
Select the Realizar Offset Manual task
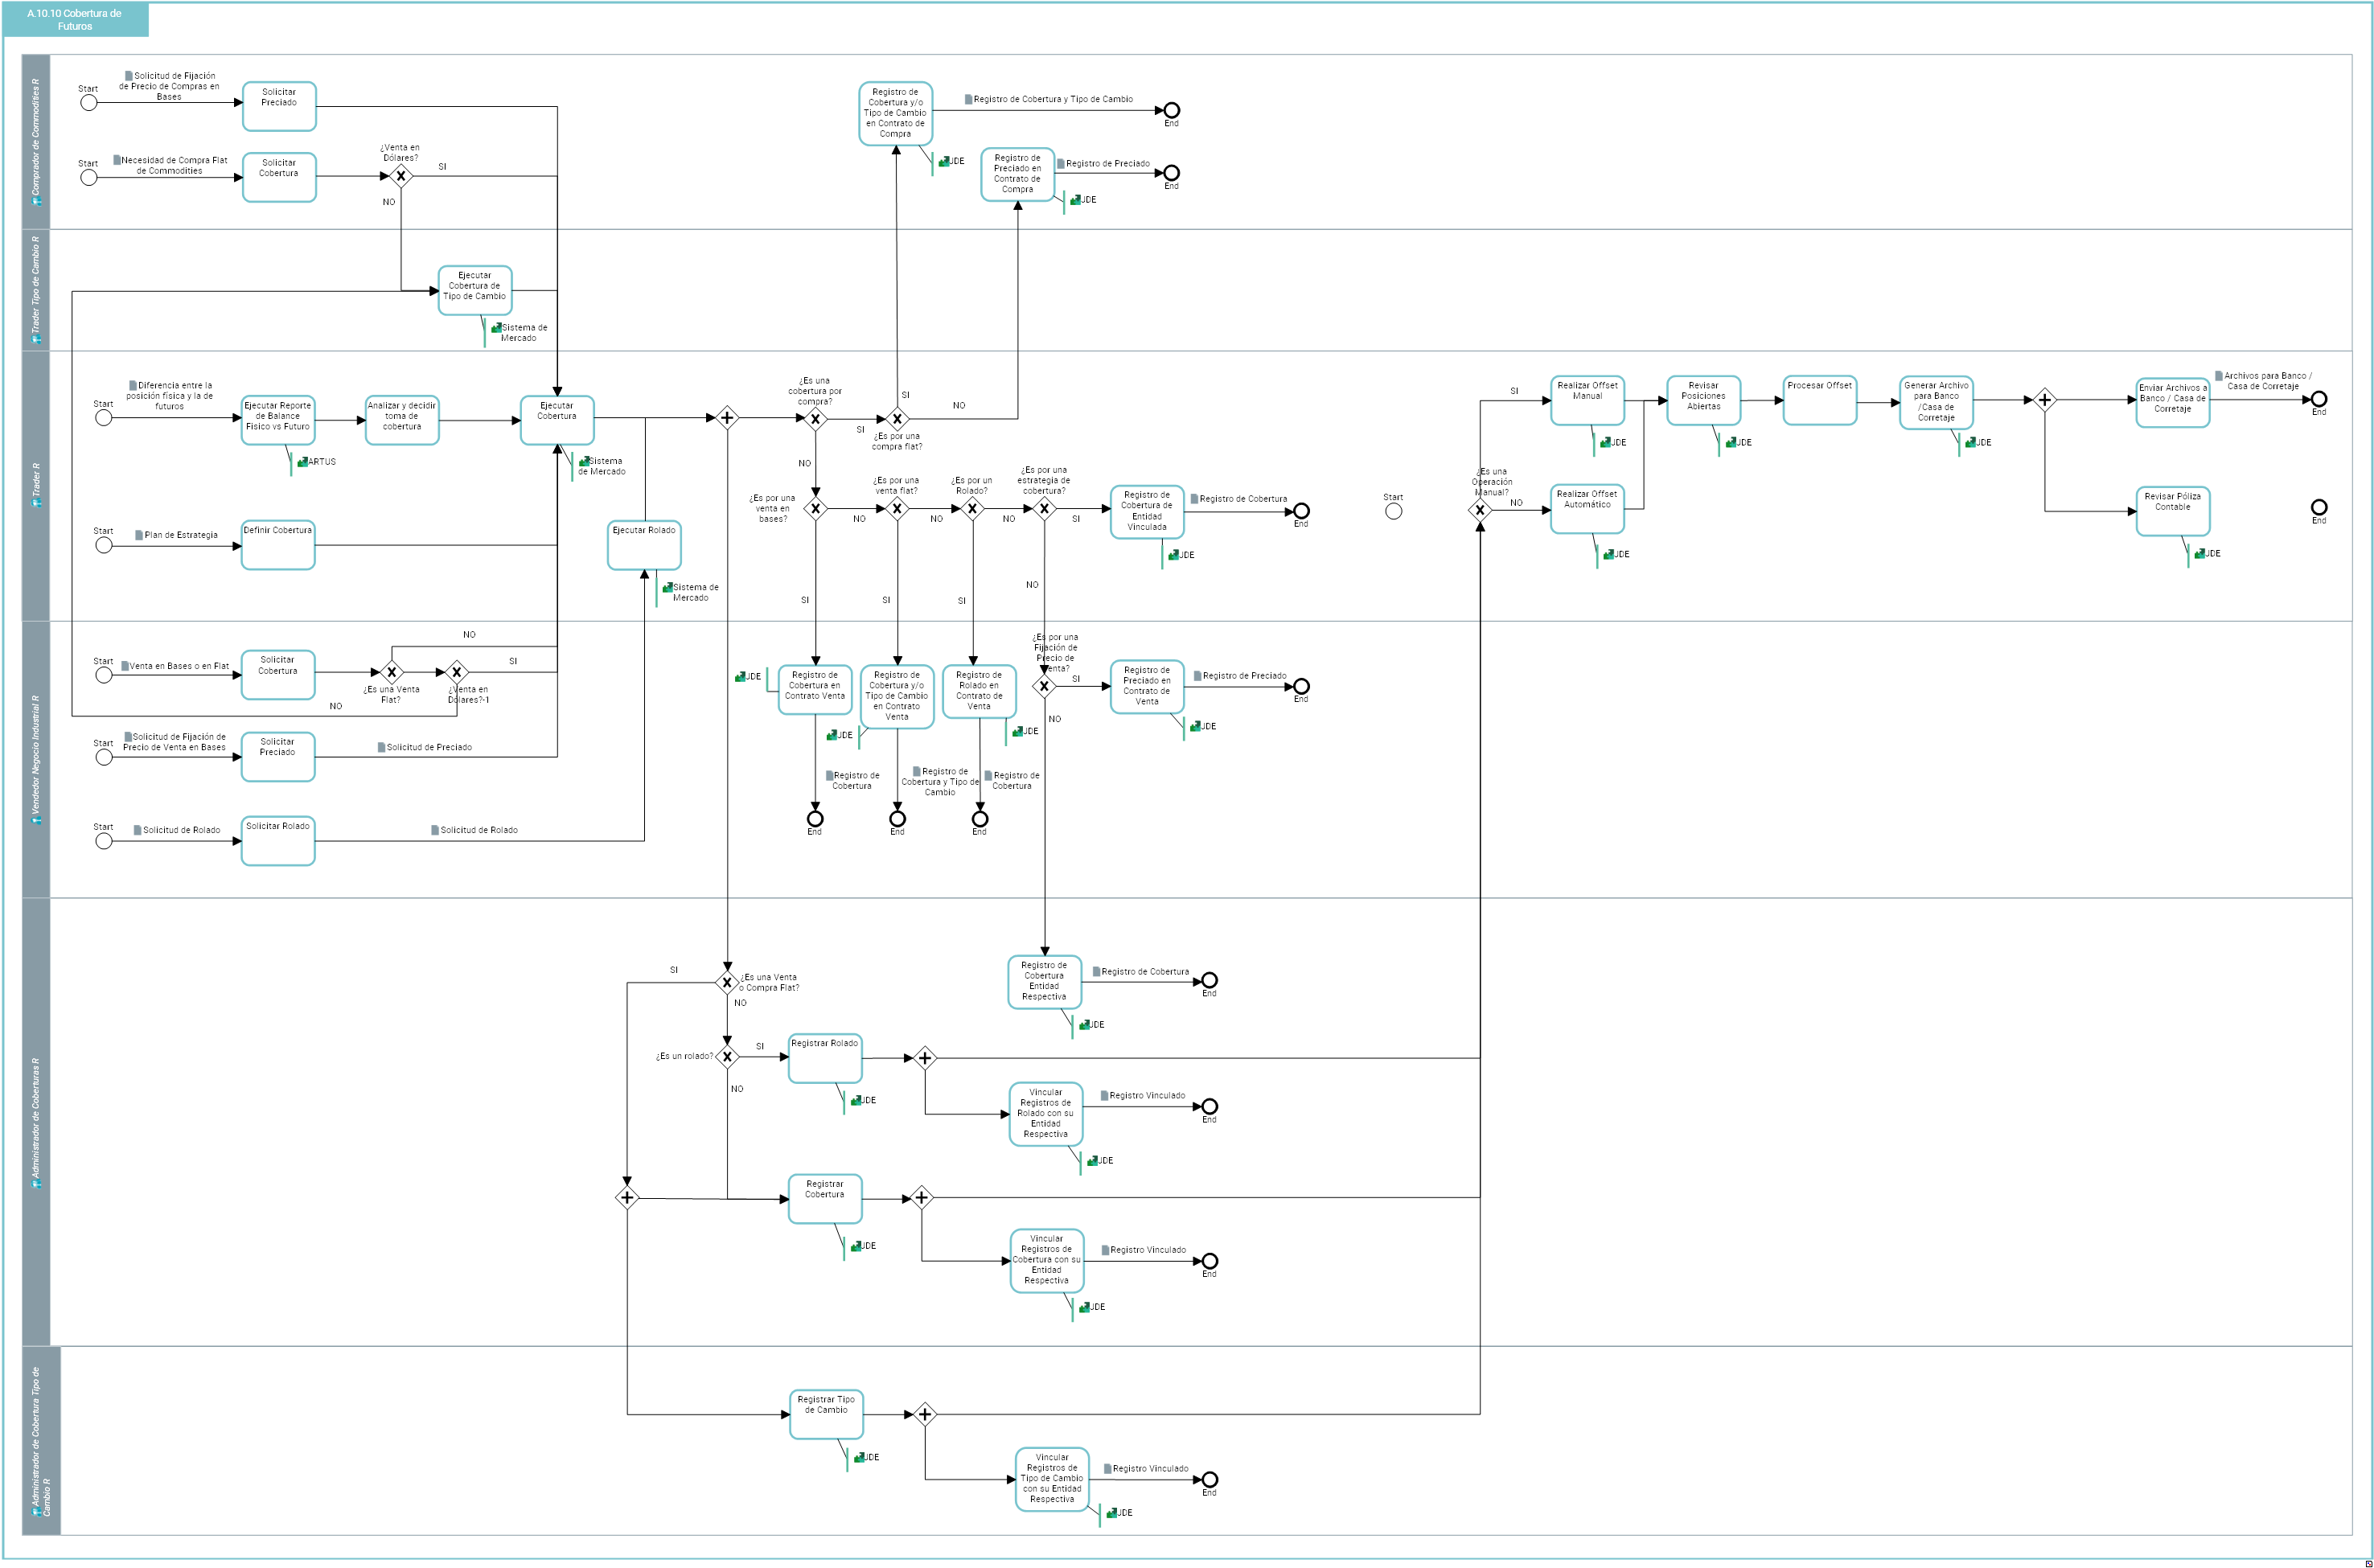tap(1588, 400)
